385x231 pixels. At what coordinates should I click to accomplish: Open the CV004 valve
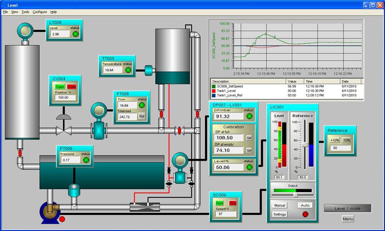coord(60,87)
